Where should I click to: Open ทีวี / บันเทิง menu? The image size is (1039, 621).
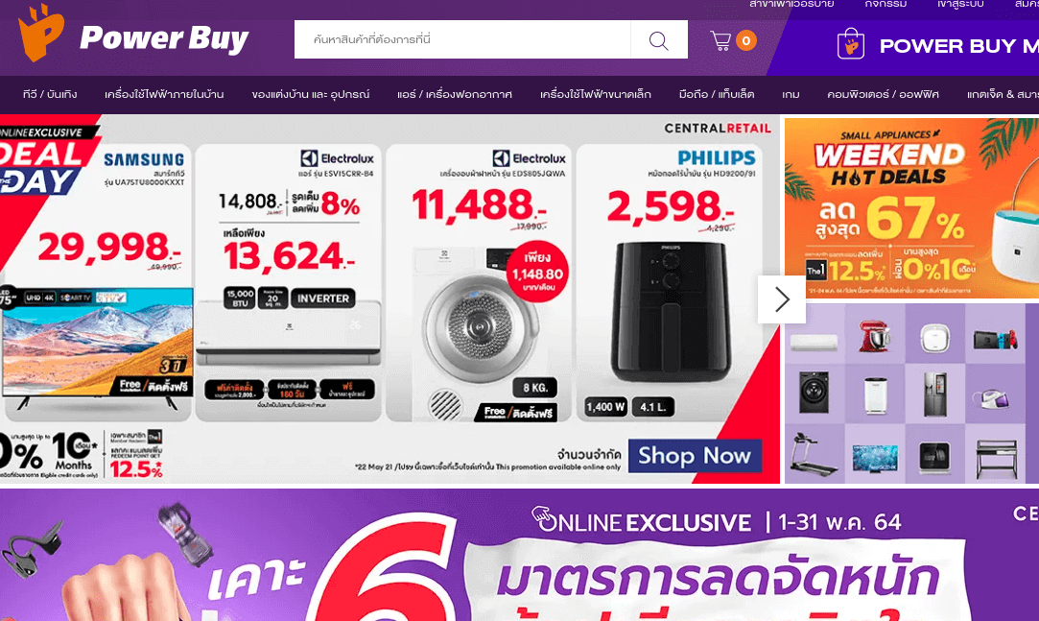(50, 95)
